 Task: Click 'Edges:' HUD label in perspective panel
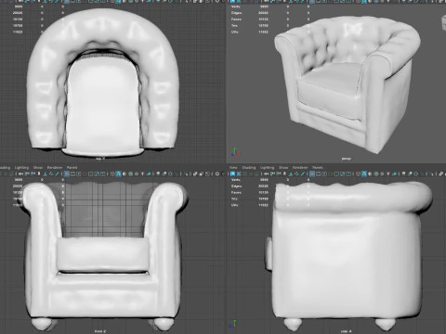(x=237, y=13)
